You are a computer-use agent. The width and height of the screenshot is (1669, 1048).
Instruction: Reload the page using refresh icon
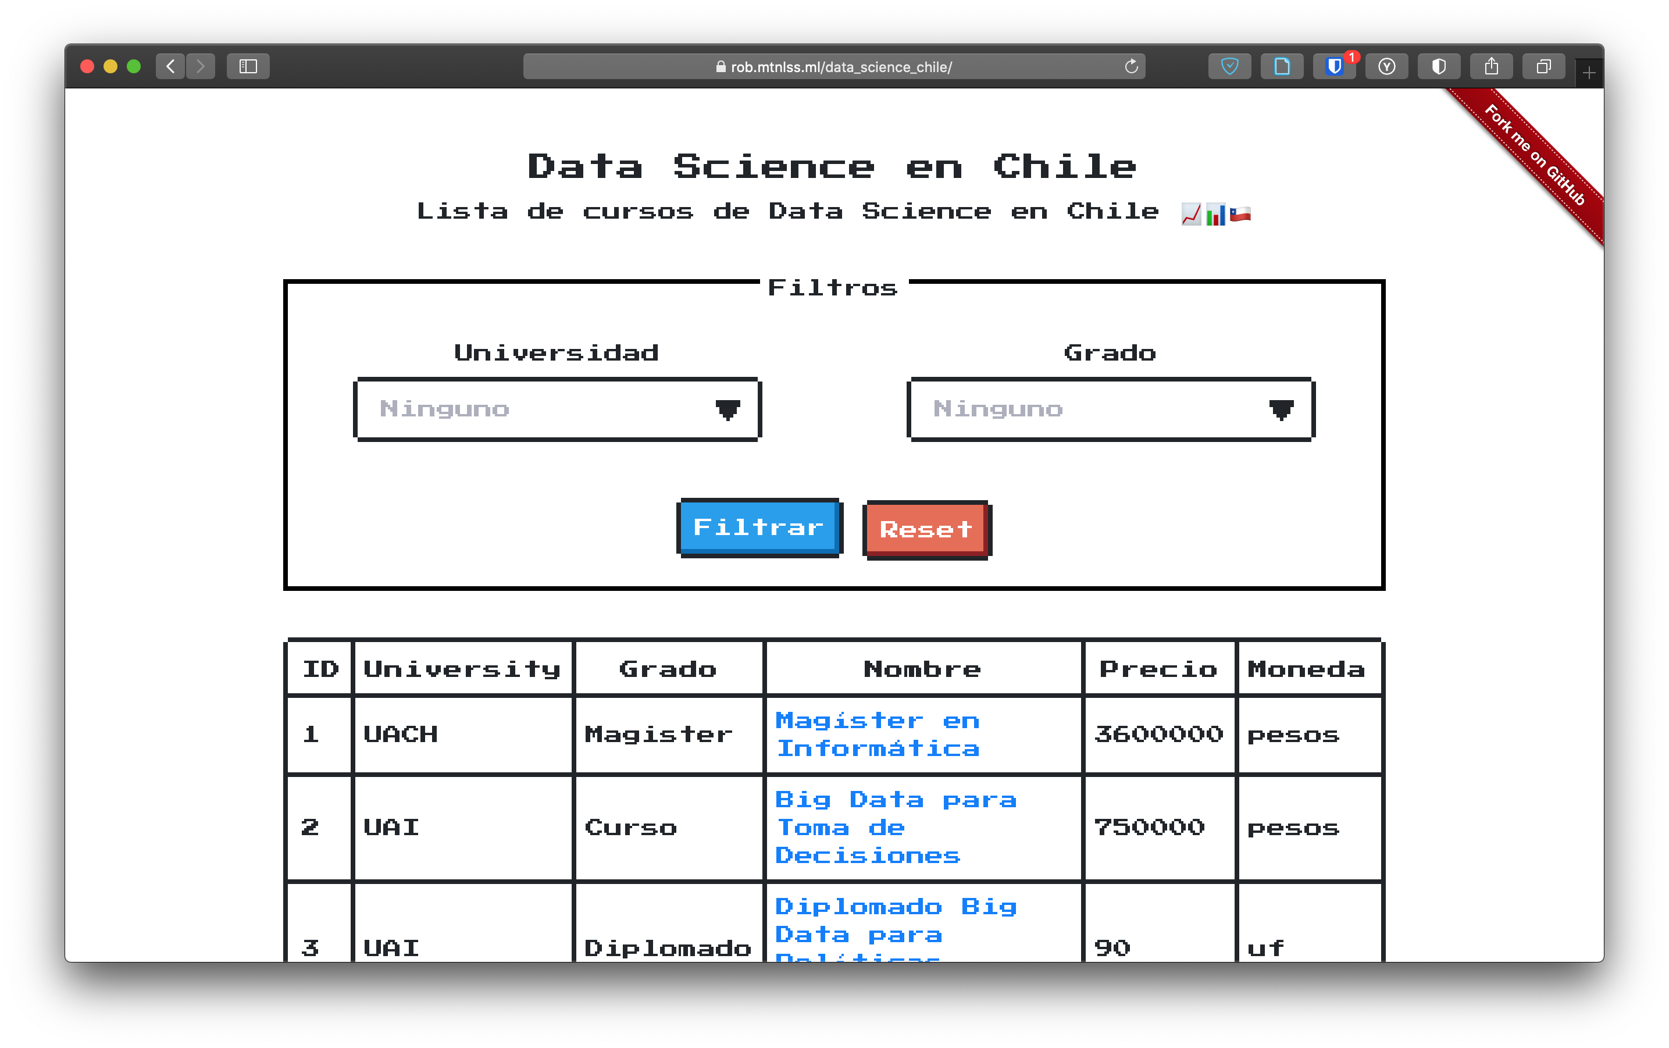pos(1131,66)
